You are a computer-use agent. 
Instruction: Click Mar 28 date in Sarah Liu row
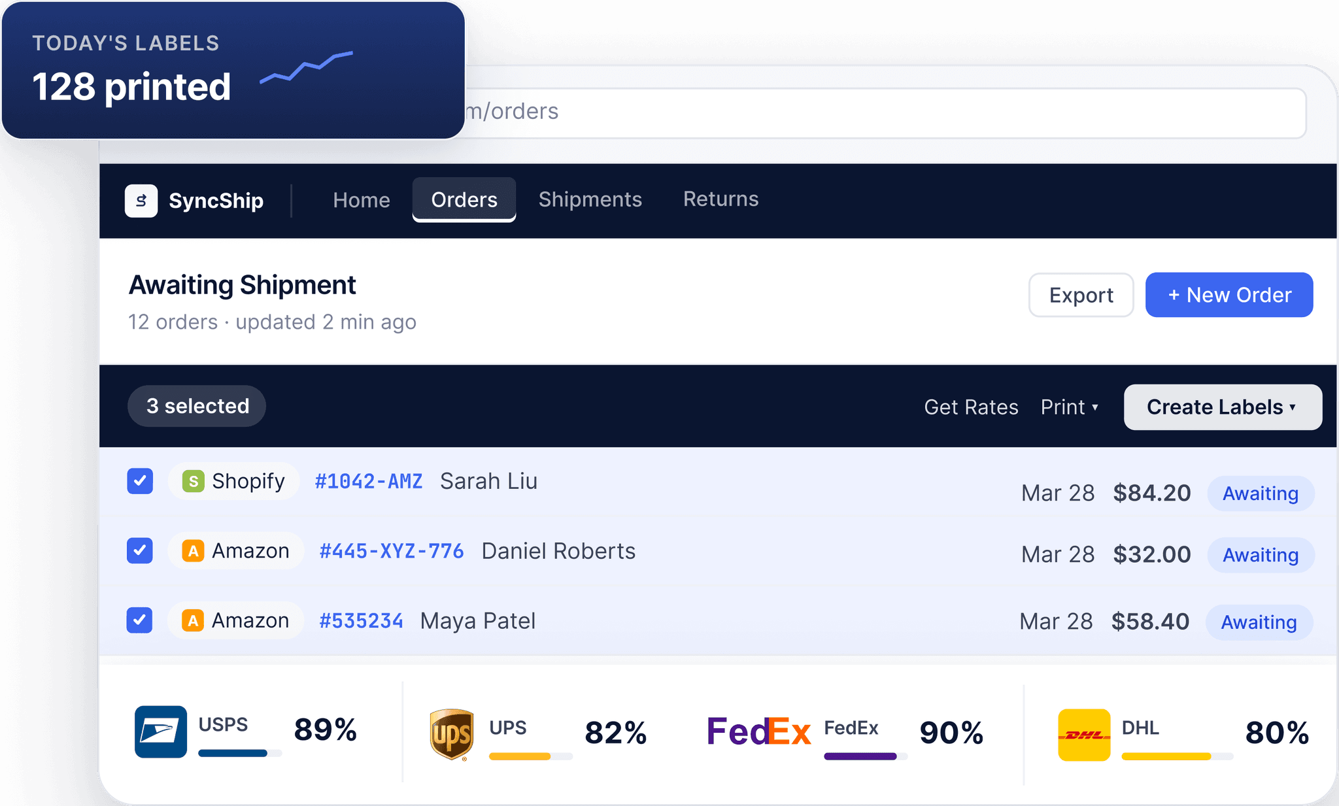pyautogui.click(x=1058, y=493)
